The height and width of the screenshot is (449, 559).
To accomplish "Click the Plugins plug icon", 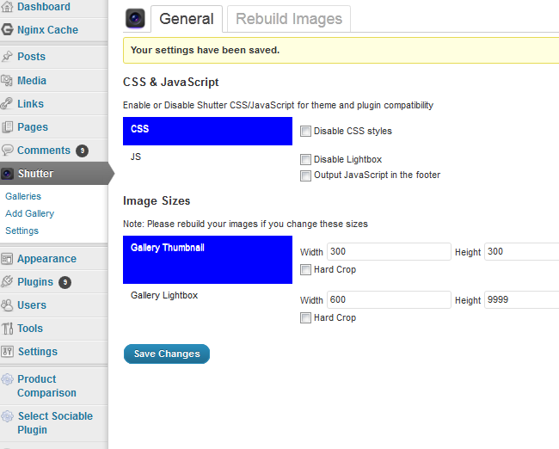I will click(7, 281).
